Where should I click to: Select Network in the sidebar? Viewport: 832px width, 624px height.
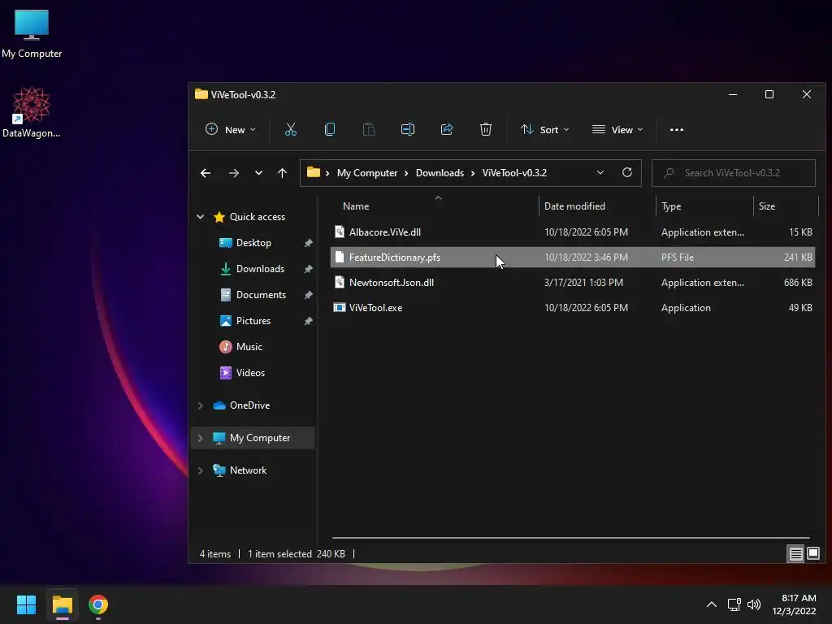point(248,470)
